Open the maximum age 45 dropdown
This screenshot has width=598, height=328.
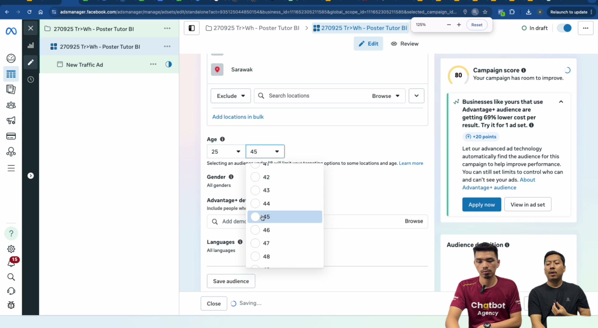pyautogui.click(x=265, y=152)
